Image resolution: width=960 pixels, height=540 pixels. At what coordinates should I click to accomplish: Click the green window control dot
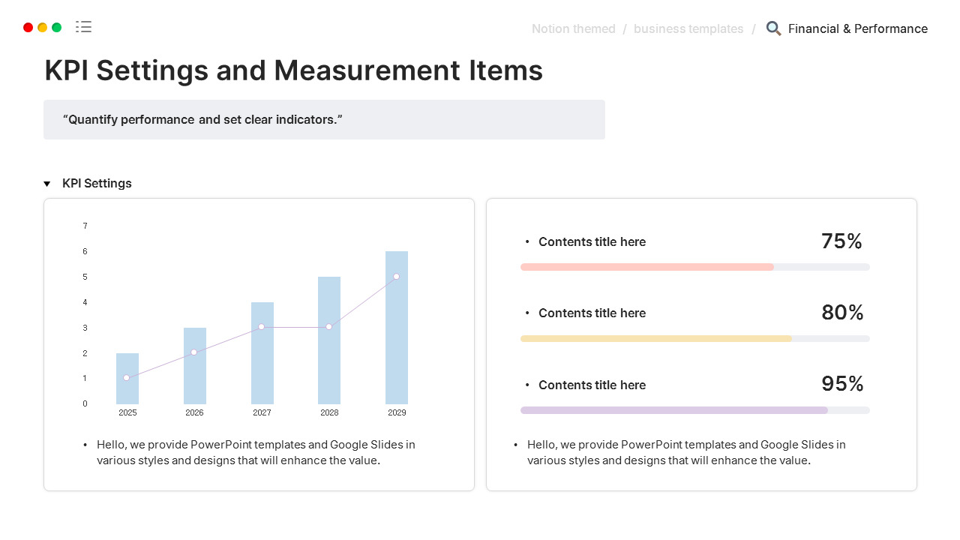(x=55, y=26)
